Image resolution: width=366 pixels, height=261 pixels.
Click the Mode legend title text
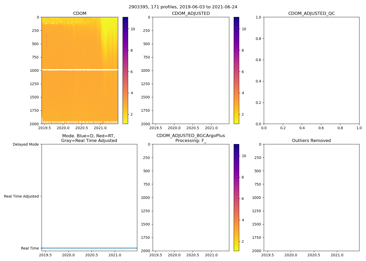pos(89,138)
